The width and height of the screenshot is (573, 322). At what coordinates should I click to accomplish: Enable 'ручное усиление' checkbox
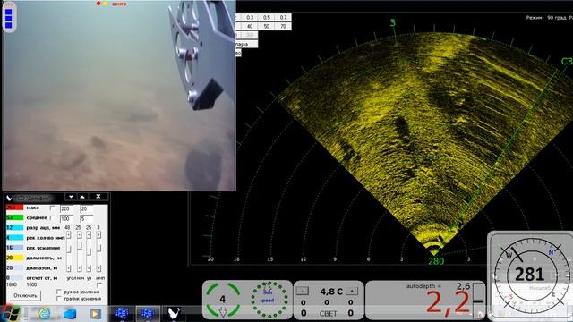[x=59, y=292]
